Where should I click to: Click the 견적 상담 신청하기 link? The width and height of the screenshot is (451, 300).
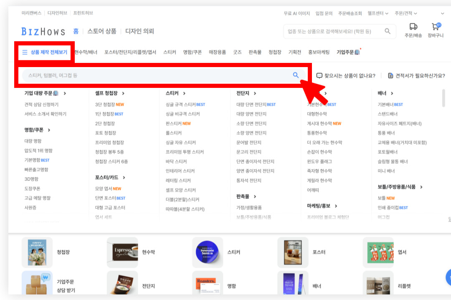41,105
